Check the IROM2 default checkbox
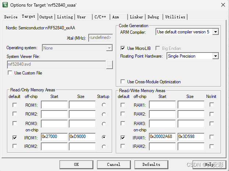 tap(15, 146)
